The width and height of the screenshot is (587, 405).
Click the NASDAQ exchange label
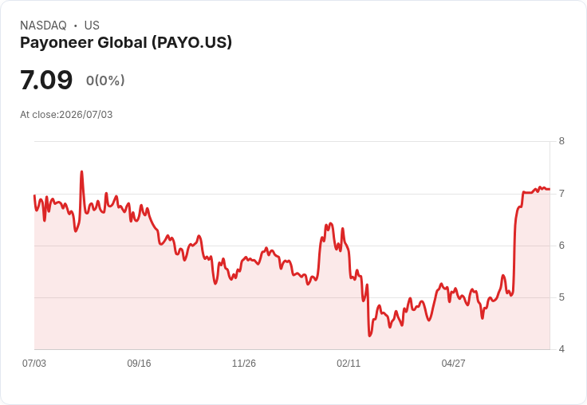(x=43, y=26)
